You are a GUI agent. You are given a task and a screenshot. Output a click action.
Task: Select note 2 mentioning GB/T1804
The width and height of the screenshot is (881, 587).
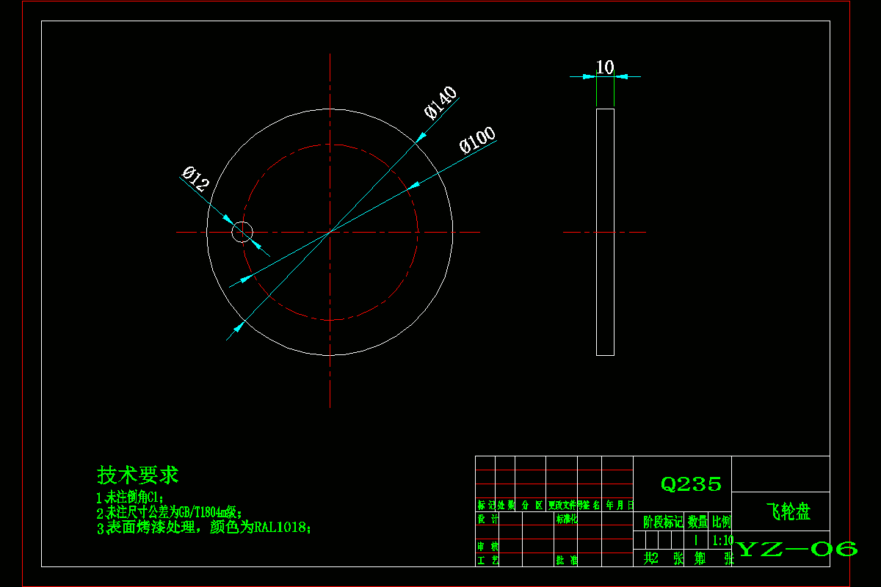click(x=170, y=512)
